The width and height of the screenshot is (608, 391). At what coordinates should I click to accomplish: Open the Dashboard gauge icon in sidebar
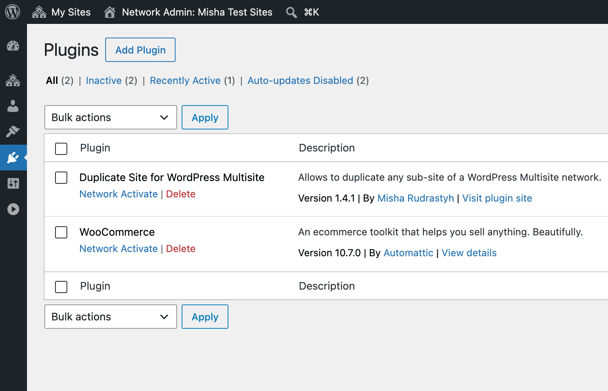point(13,46)
